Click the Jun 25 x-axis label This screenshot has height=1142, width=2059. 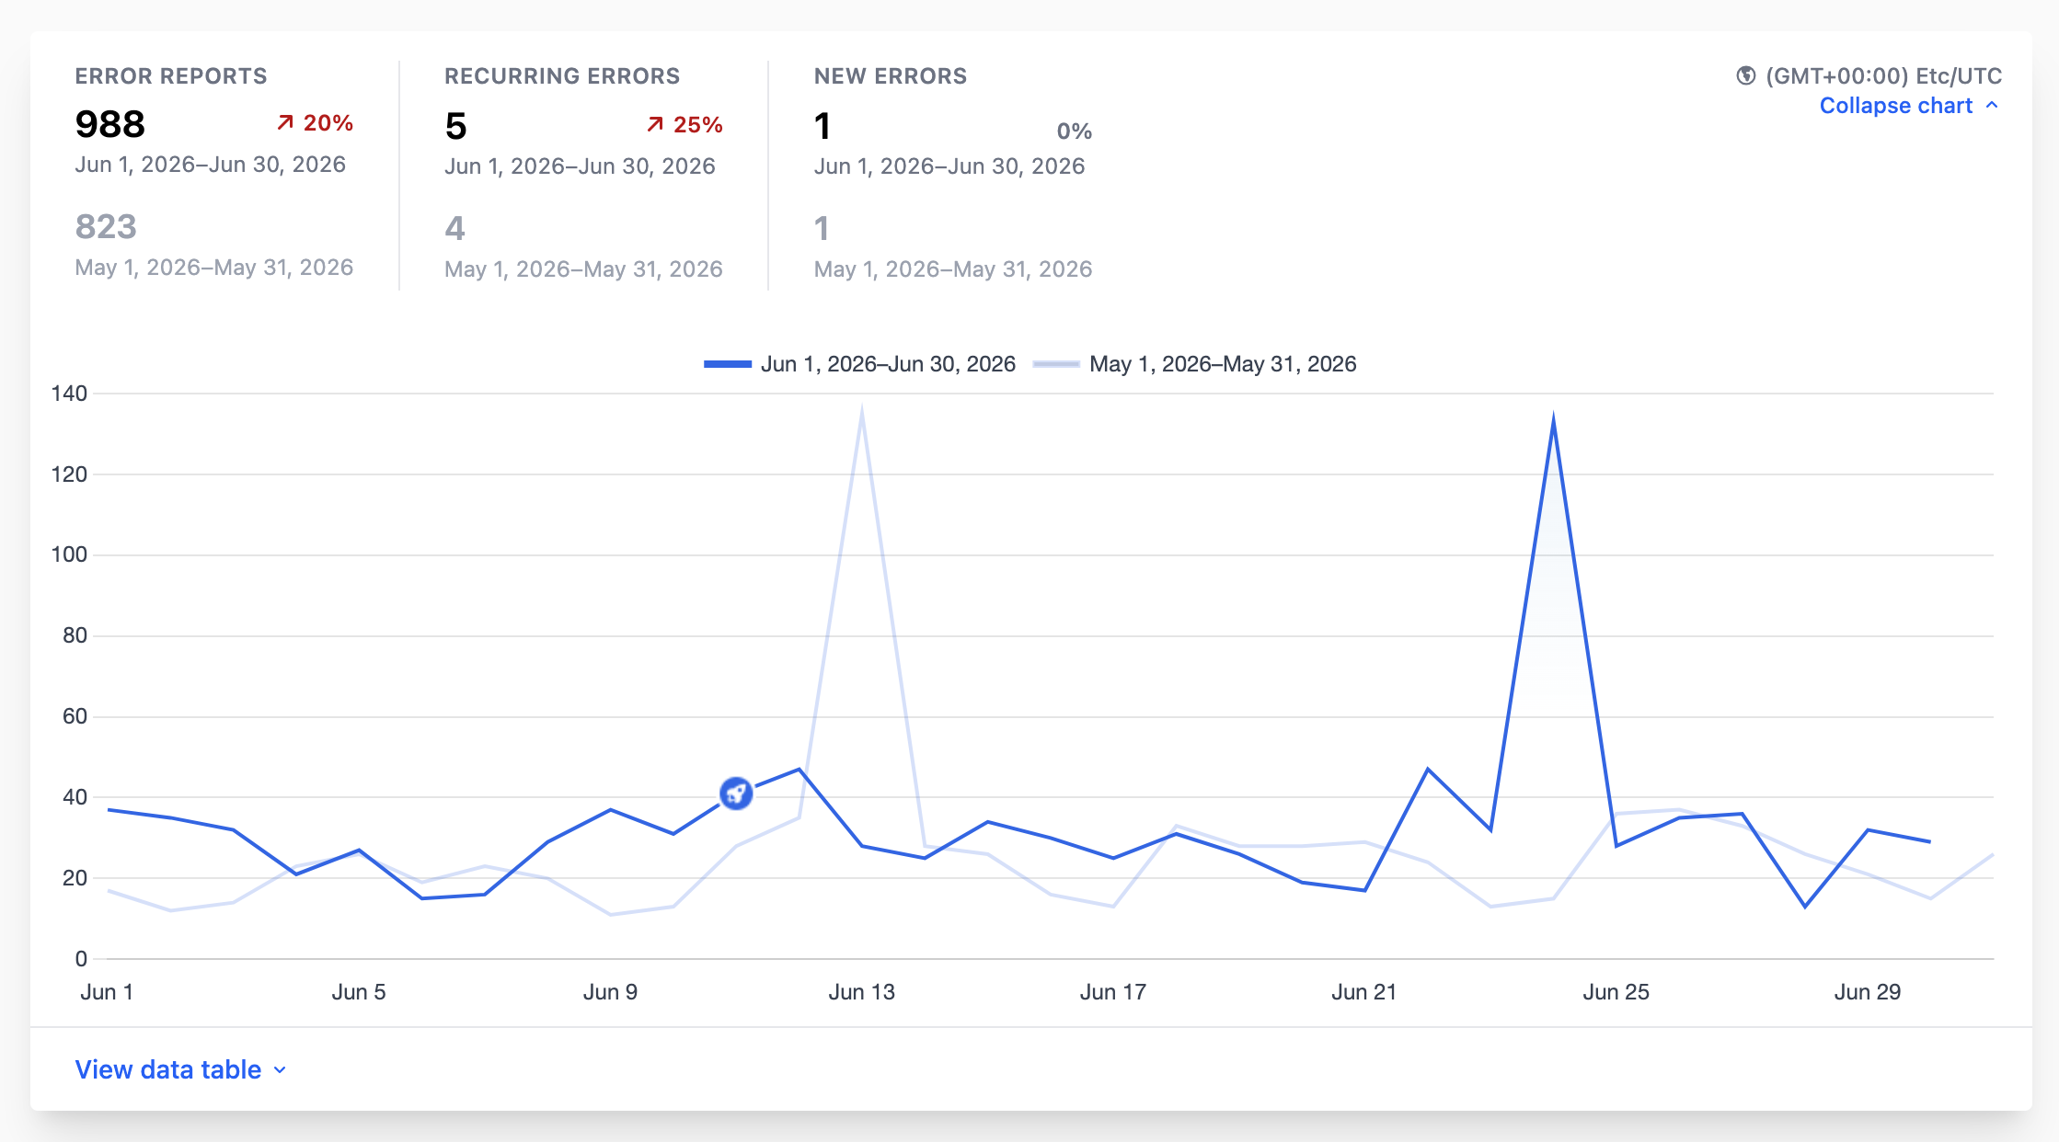coord(1616,992)
